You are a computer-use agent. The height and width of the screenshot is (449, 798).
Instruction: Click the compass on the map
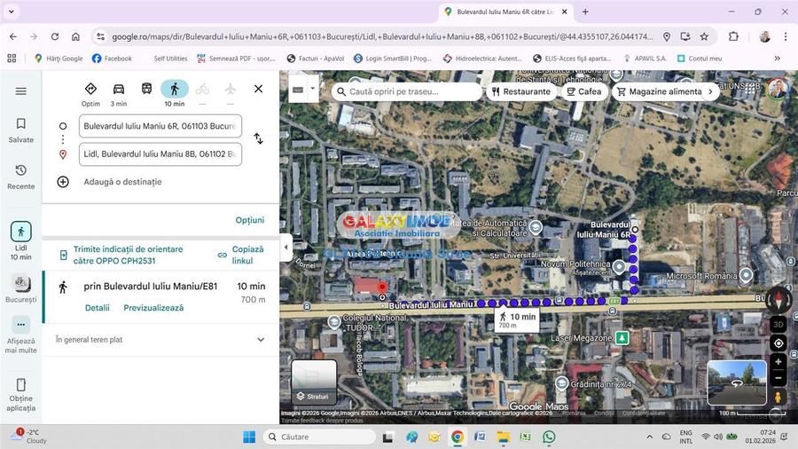click(x=778, y=299)
